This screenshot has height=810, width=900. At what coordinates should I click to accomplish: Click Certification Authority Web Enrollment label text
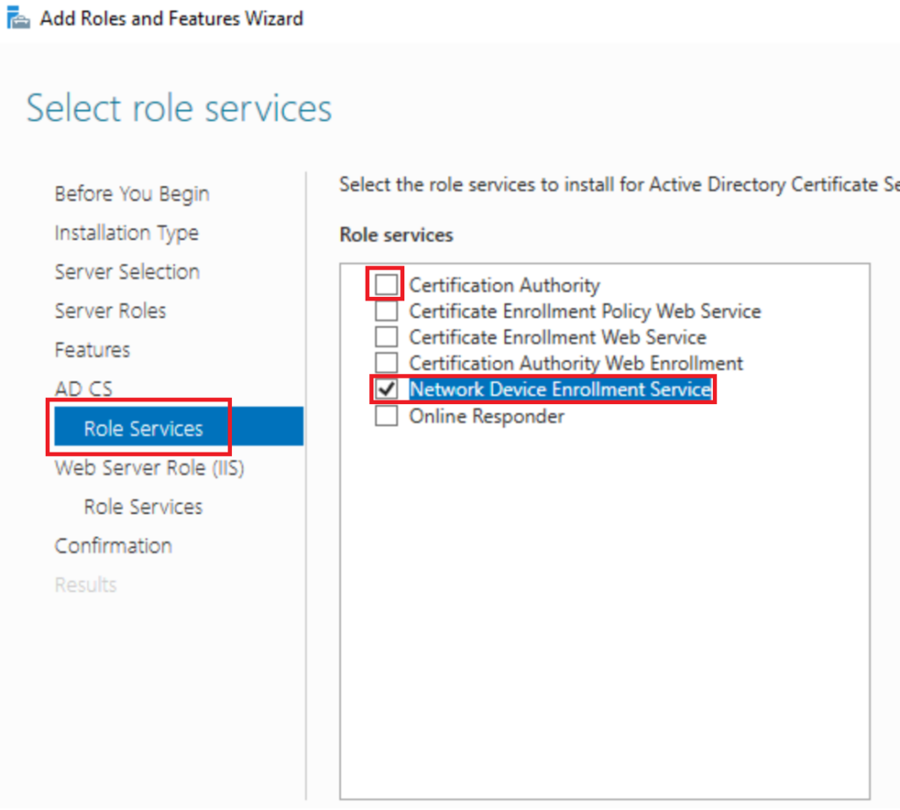[x=576, y=364]
